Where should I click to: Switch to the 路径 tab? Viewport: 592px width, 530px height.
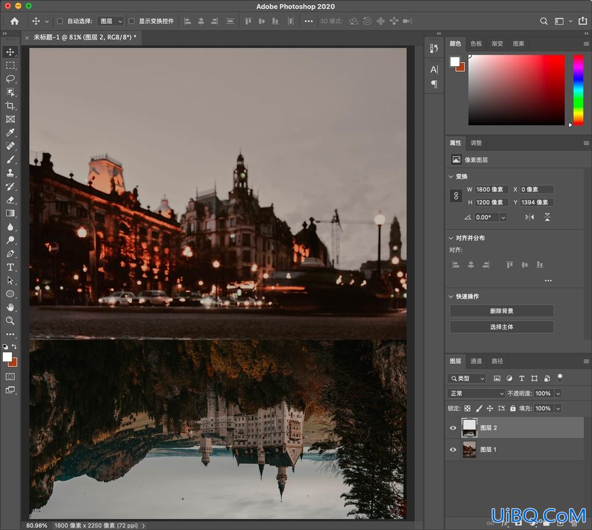tap(497, 361)
